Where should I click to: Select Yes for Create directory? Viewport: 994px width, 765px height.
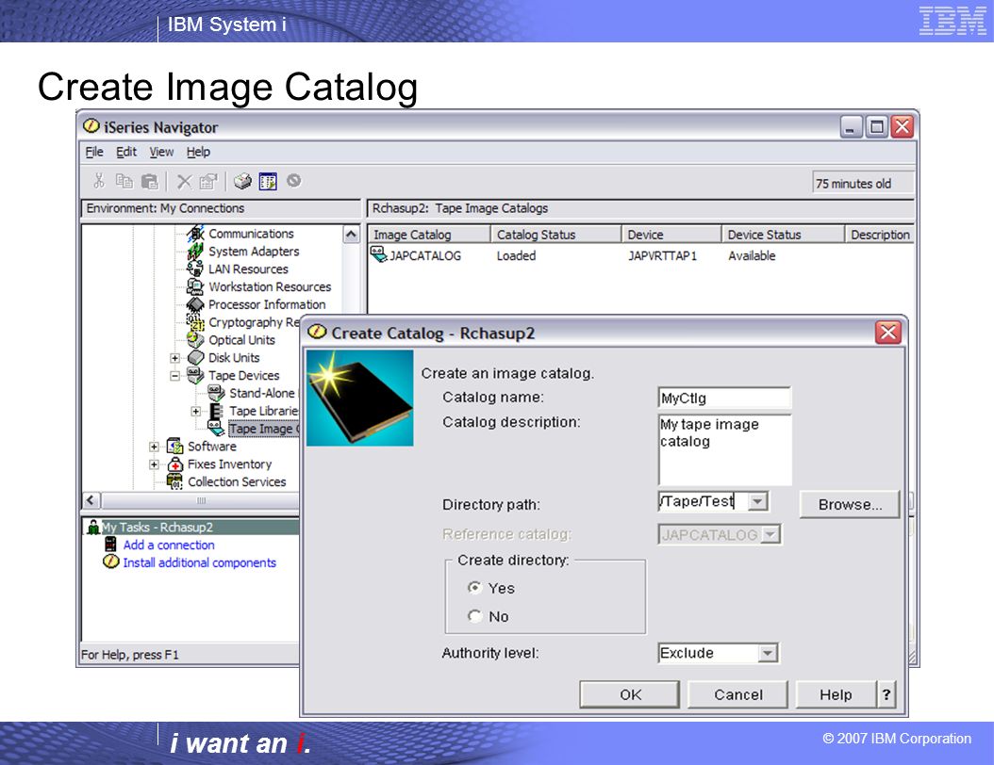click(474, 588)
